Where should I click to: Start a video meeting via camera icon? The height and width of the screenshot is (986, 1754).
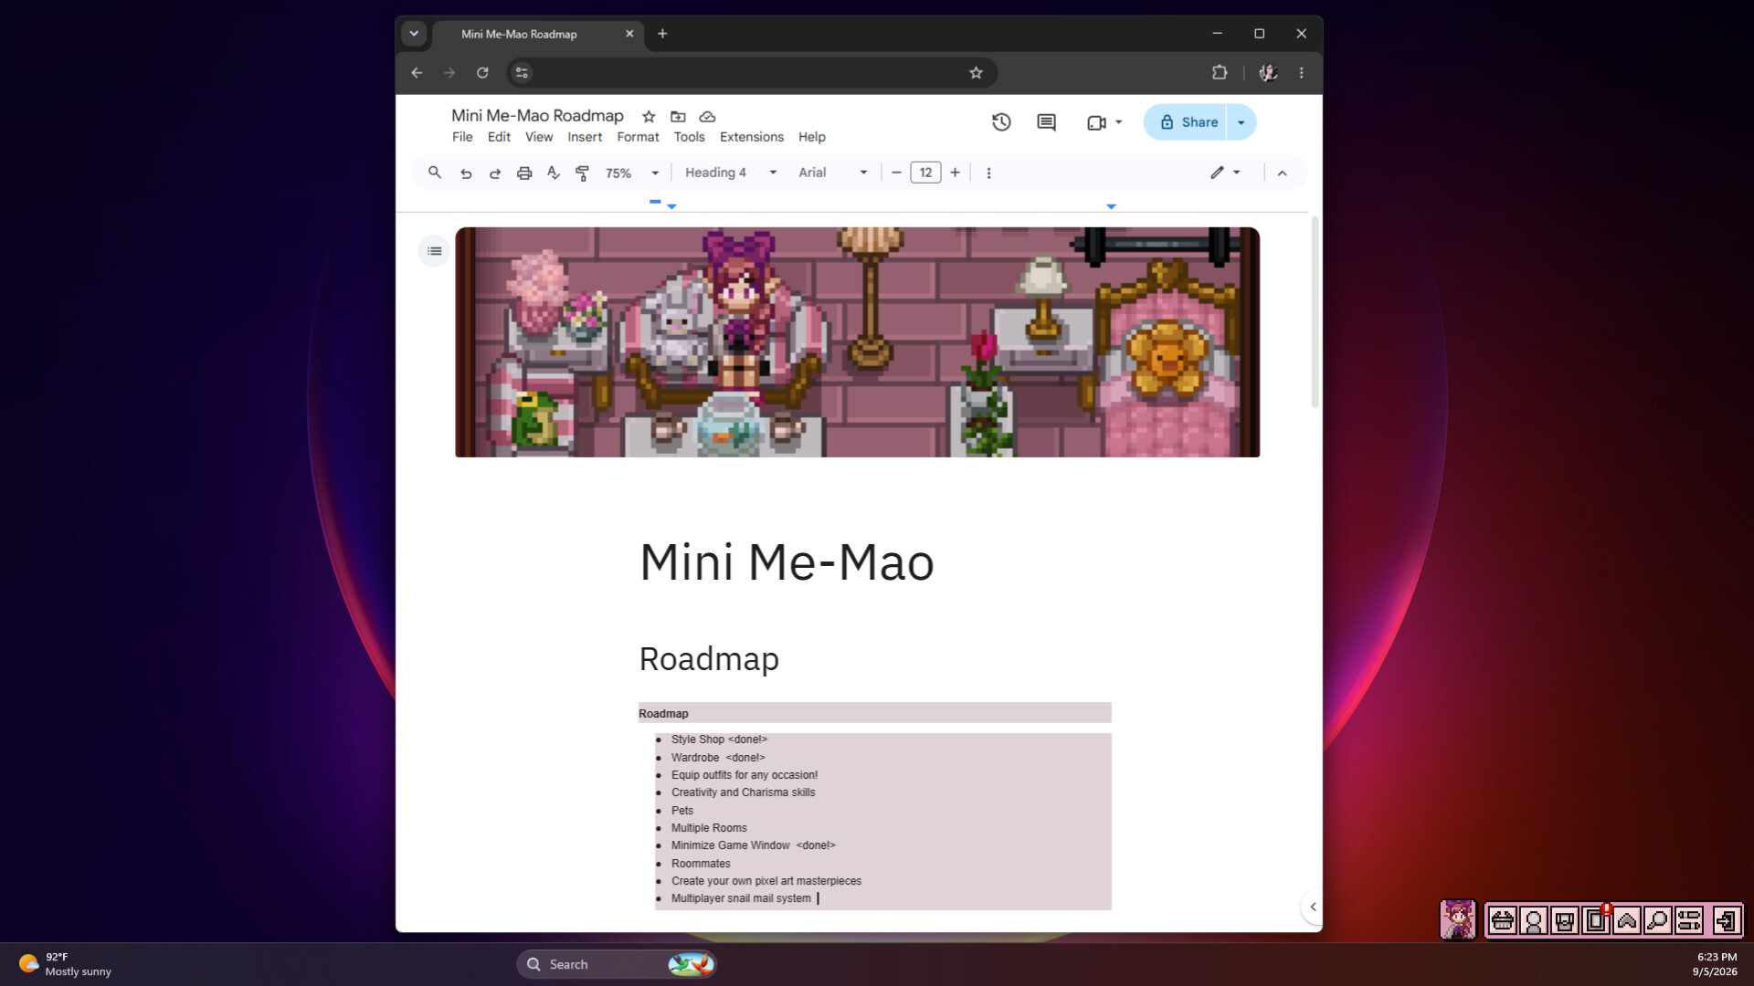pyautogui.click(x=1096, y=122)
